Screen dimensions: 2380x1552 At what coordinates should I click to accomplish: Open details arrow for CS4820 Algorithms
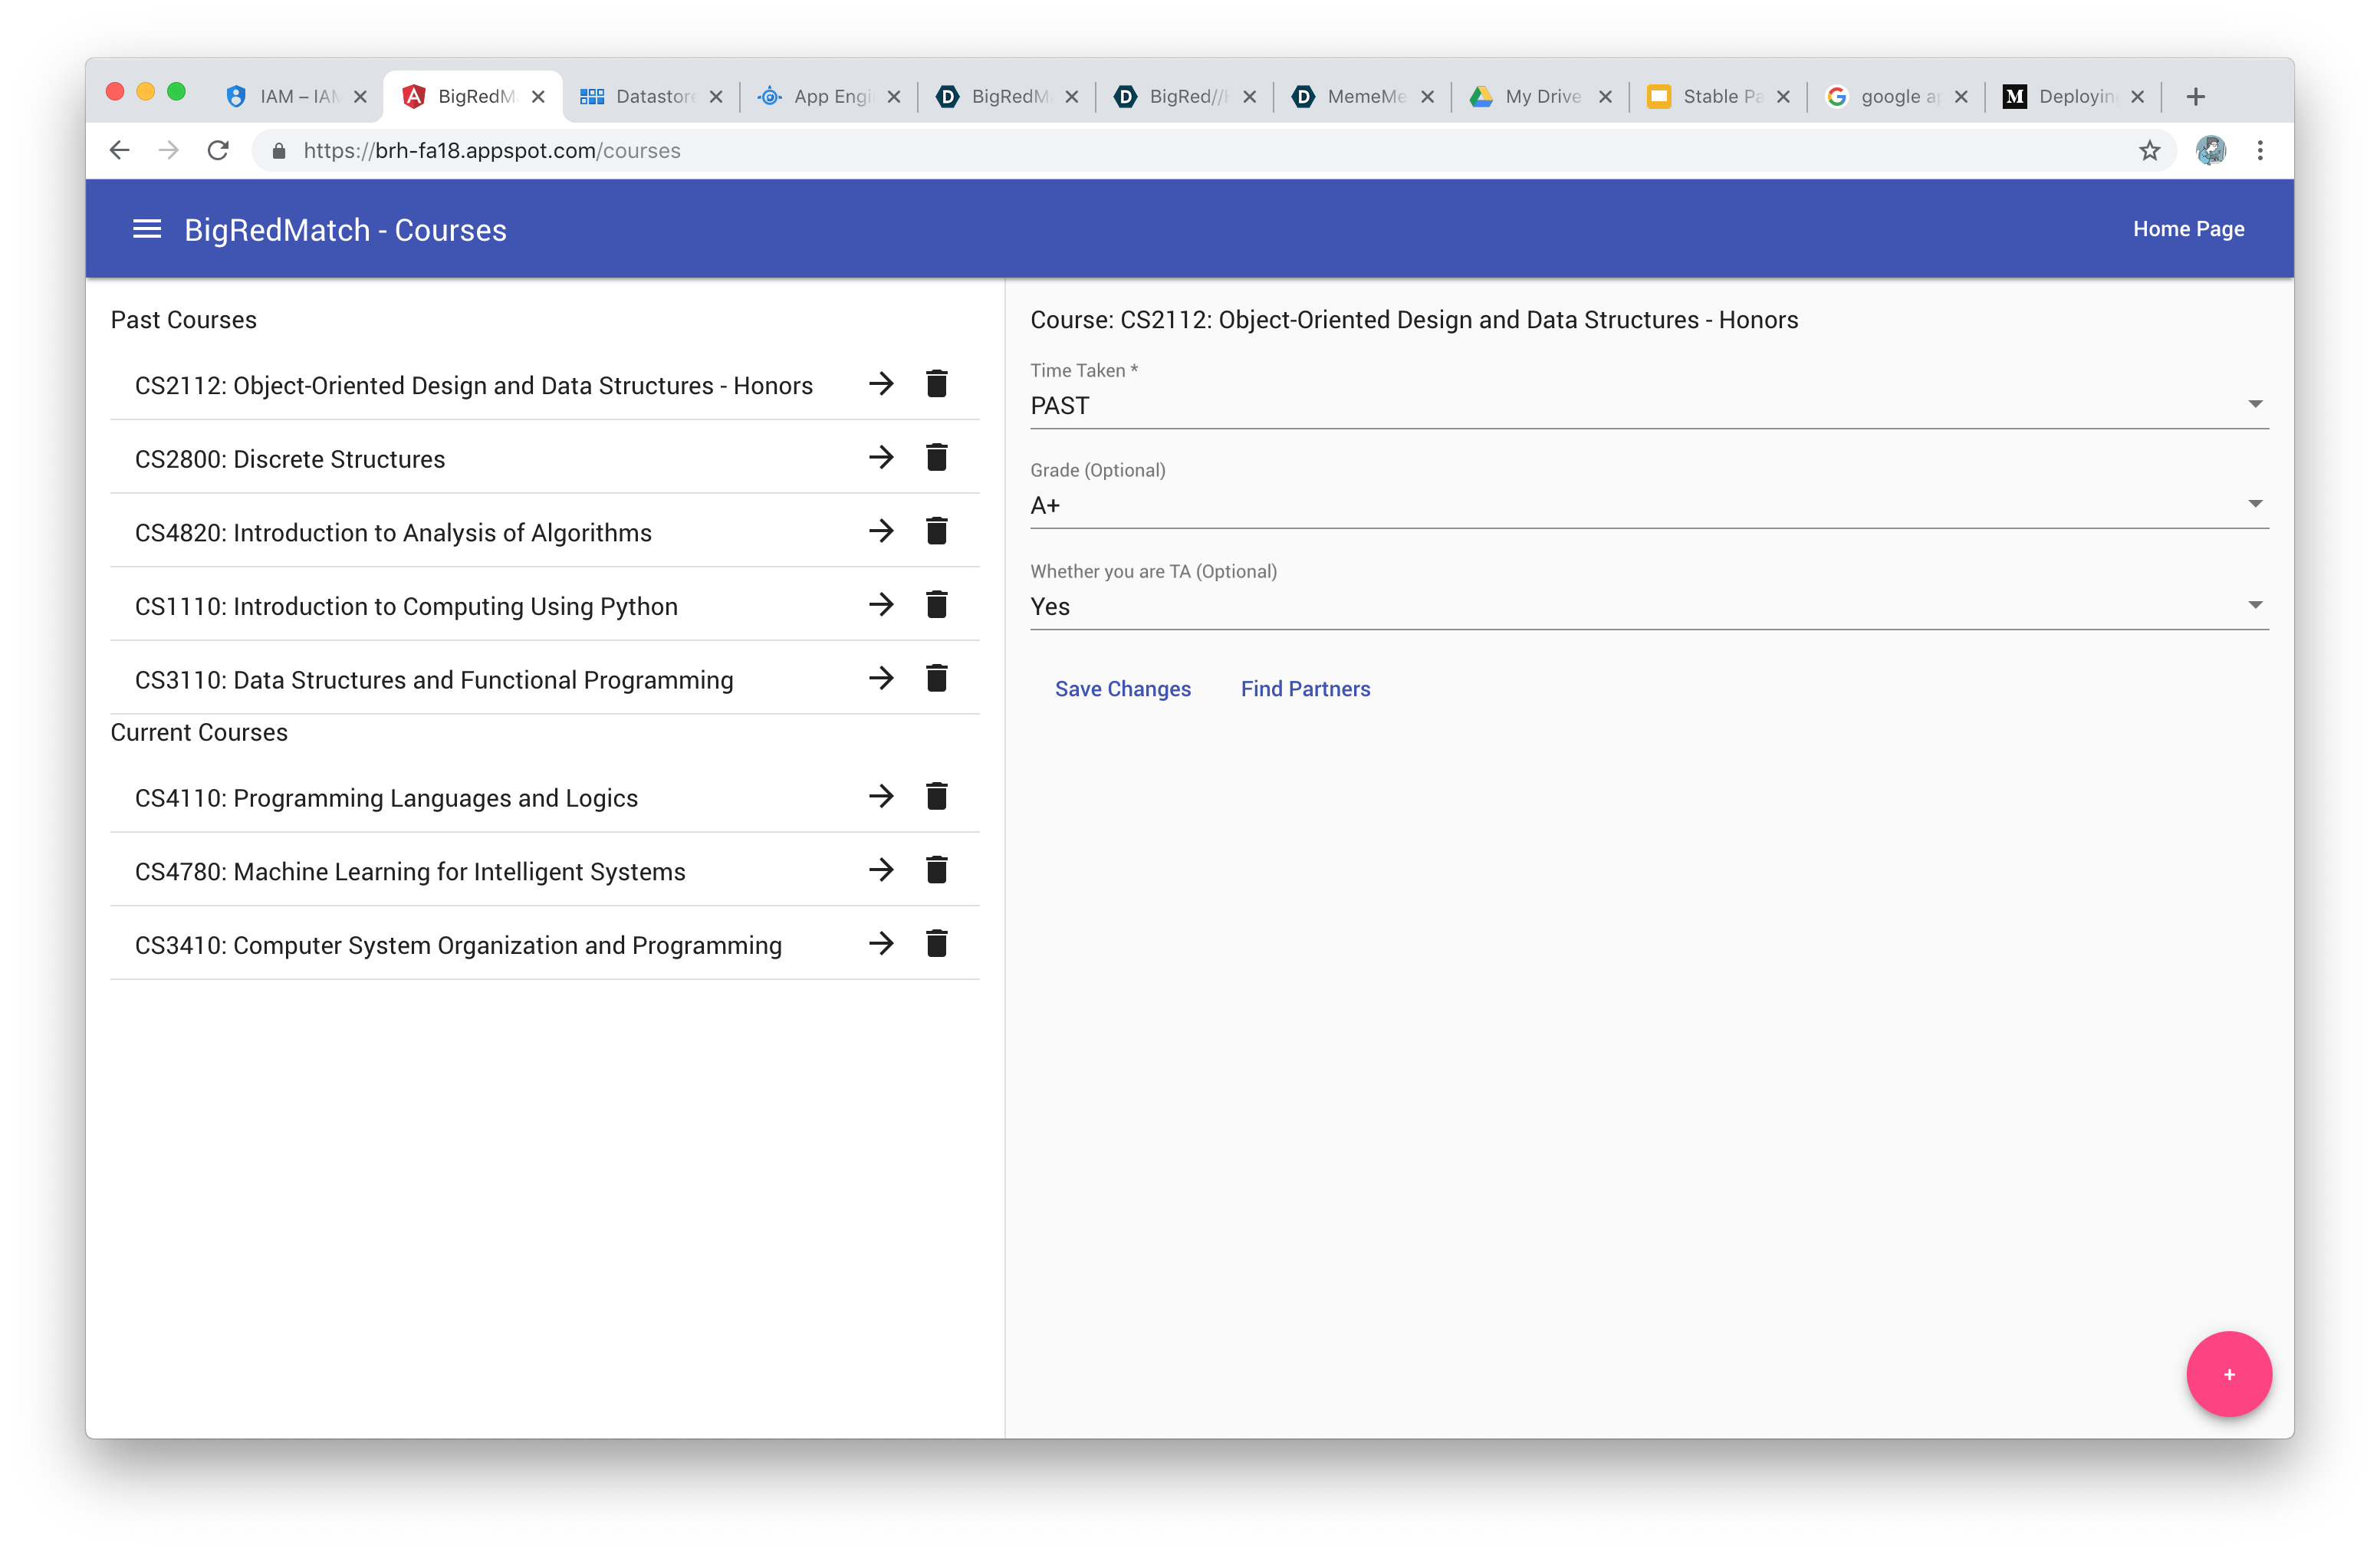[x=880, y=531]
